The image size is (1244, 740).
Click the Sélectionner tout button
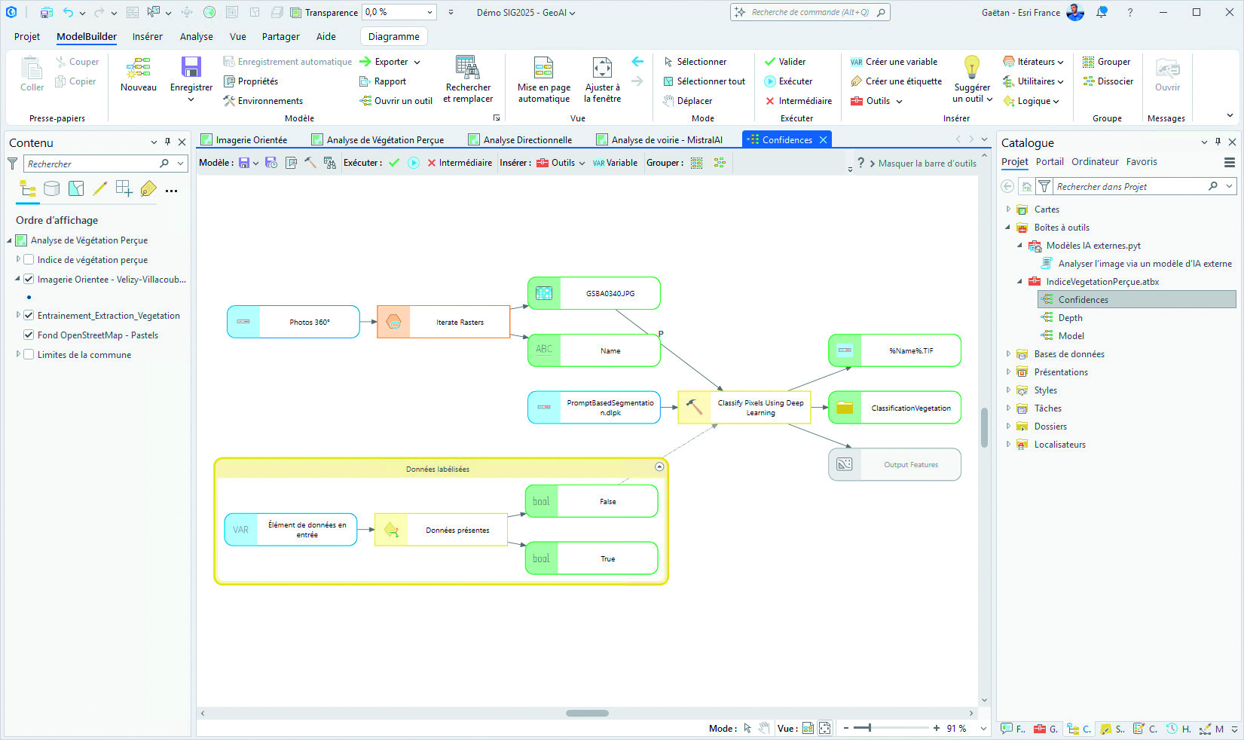704,81
